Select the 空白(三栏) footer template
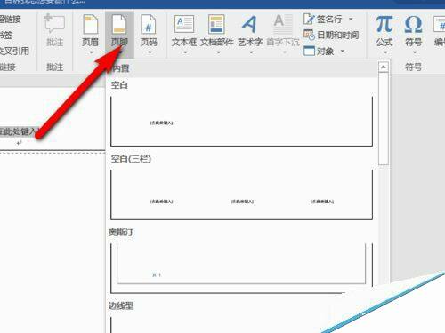Viewport: 445px width, 333px height. (x=241, y=194)
